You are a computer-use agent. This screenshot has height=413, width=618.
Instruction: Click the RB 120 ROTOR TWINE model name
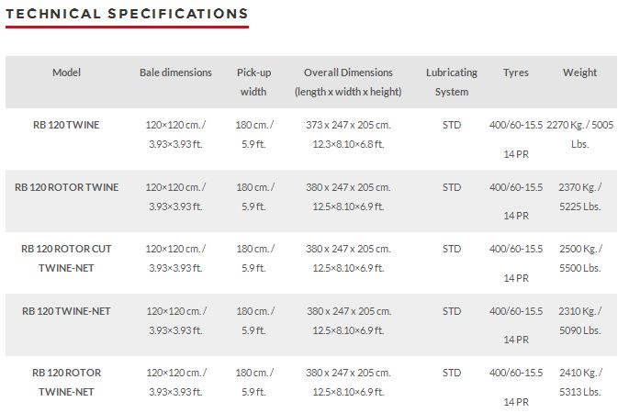(67, 187)
